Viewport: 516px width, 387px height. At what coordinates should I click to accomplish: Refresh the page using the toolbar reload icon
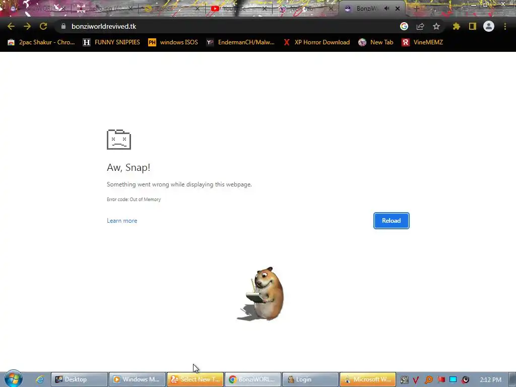pos(43,26)
